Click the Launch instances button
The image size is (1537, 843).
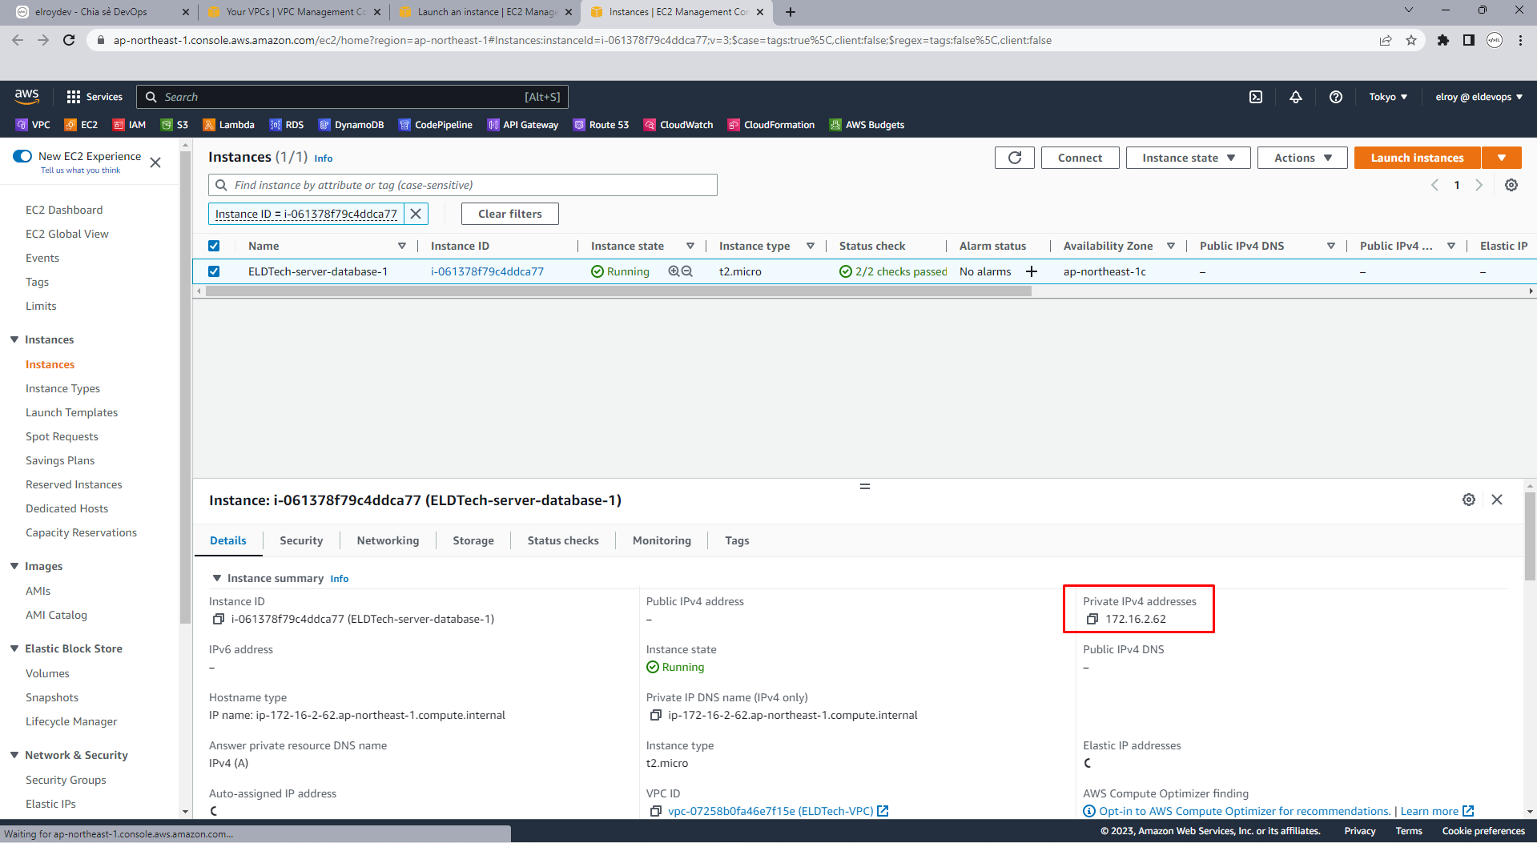click(1417, 158)
